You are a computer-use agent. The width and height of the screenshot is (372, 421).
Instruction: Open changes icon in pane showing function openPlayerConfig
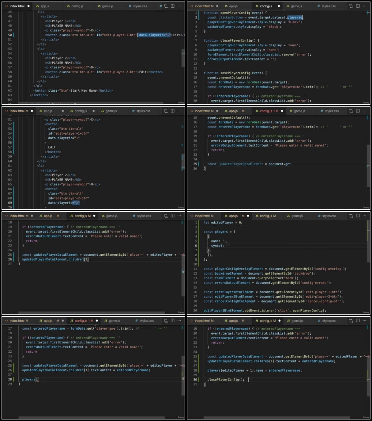tap(351, 6)
